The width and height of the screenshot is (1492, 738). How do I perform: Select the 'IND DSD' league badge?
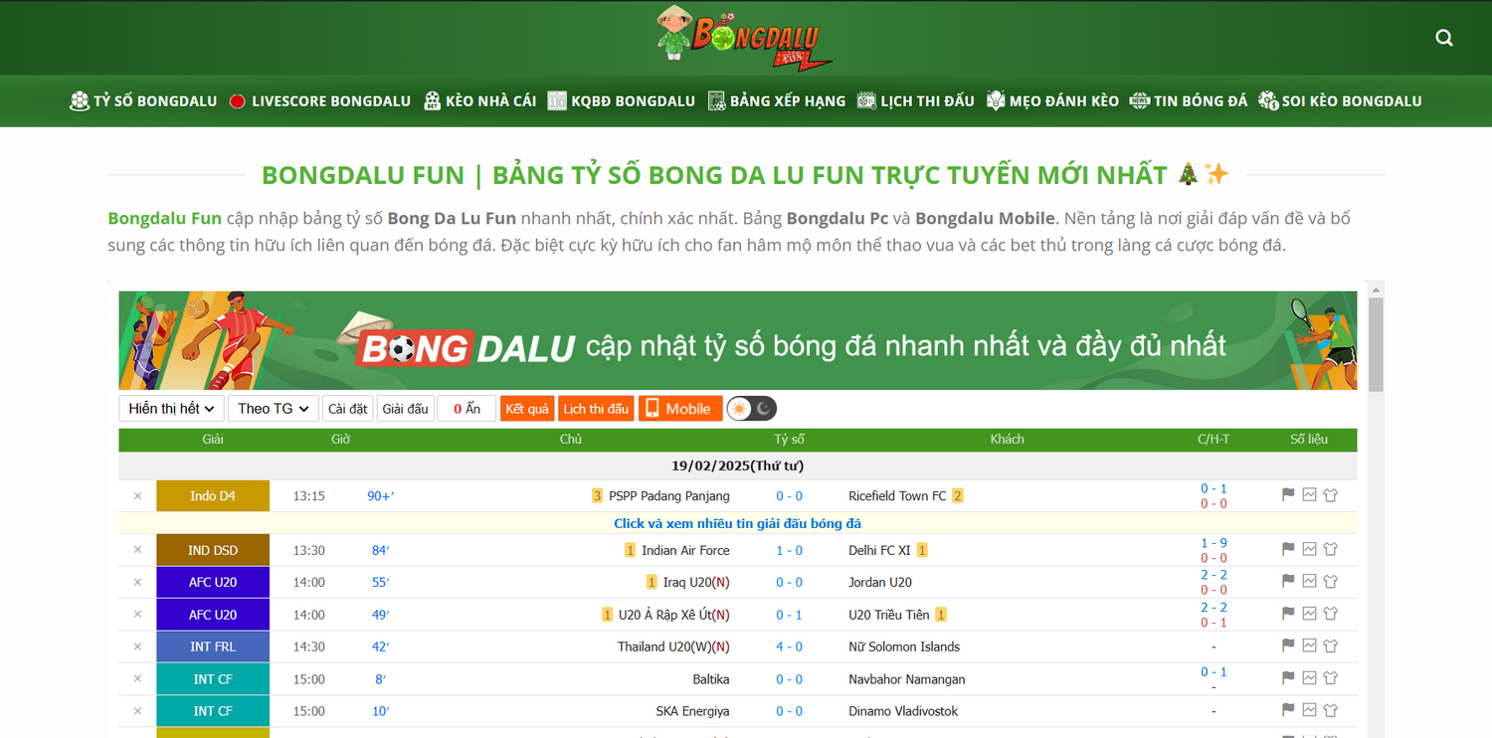(x=213, y=550)
